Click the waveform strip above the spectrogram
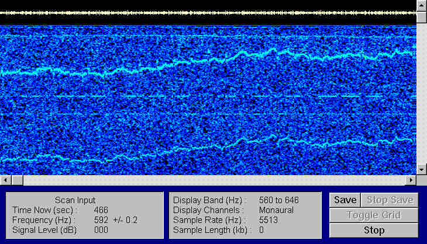The height and width of the screenshot is (244, 427). [x=208, y=13]
